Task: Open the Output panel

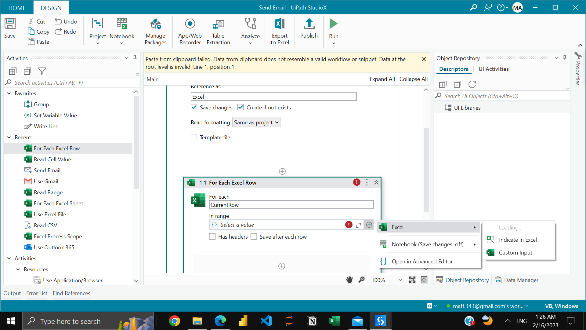Action: [12, 293]
